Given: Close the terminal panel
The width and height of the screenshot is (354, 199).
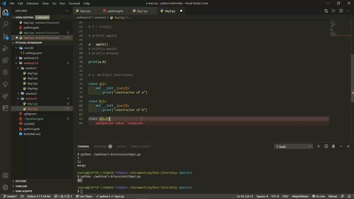Looking at the screenshot, I should pyautogui.click(x=348, y=146).
